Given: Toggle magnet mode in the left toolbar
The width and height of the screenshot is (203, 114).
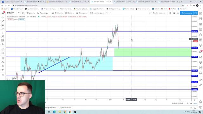Looking at the screenshot, I should click(3, 58).
